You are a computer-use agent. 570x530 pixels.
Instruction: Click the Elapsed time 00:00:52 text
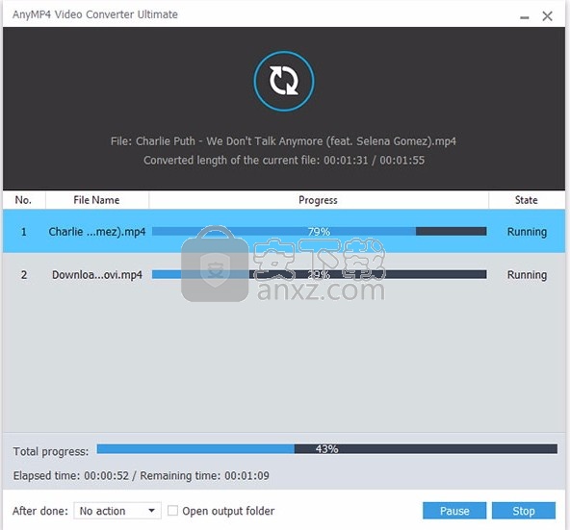pyautogui.click(x=71, y=476)
